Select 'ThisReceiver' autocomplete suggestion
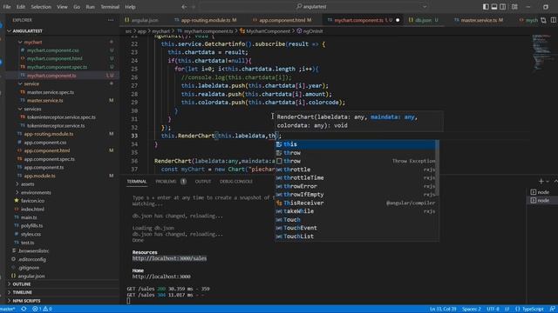Screen dimensions: 558x313 (356, 203)
